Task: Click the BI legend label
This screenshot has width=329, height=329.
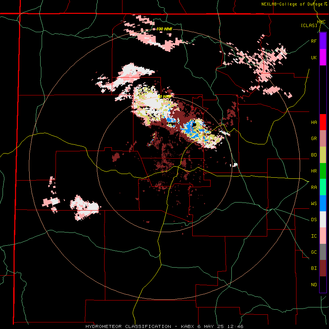Action: [314, 268]
